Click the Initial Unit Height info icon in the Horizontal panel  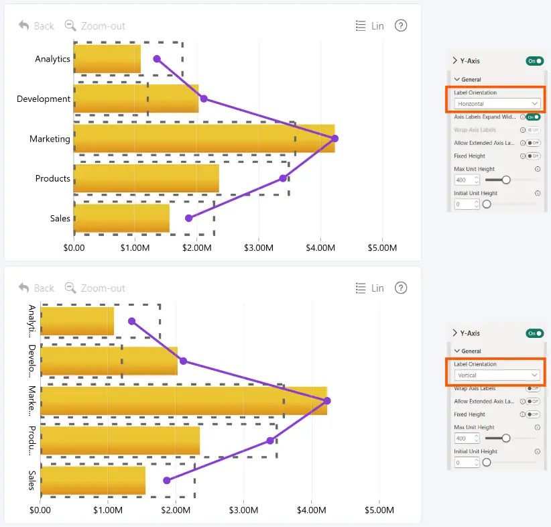(538, 193)
